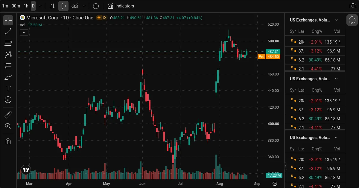
Task: Set the timeframe to 1h
Action: click(x=26, y=6)
